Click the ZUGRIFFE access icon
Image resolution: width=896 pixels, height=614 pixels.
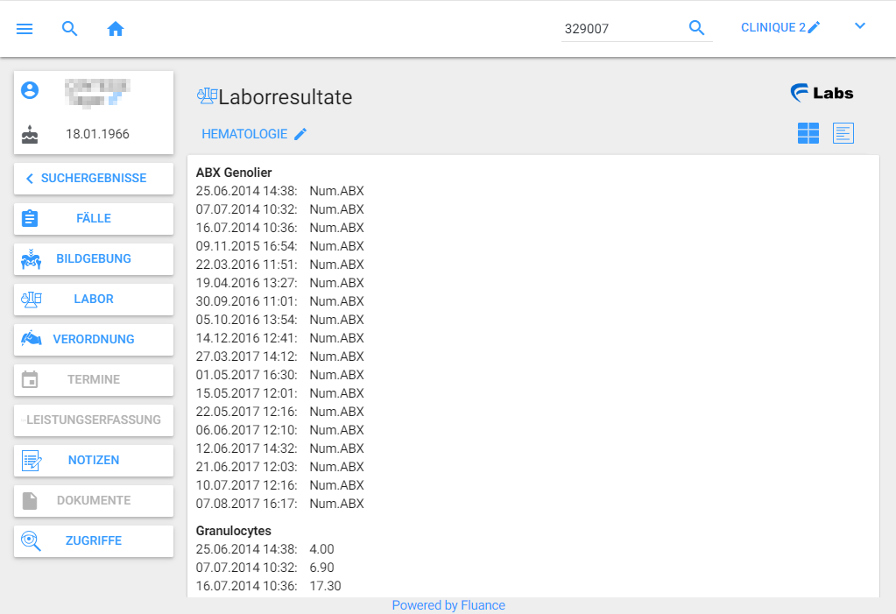point(32,540)
